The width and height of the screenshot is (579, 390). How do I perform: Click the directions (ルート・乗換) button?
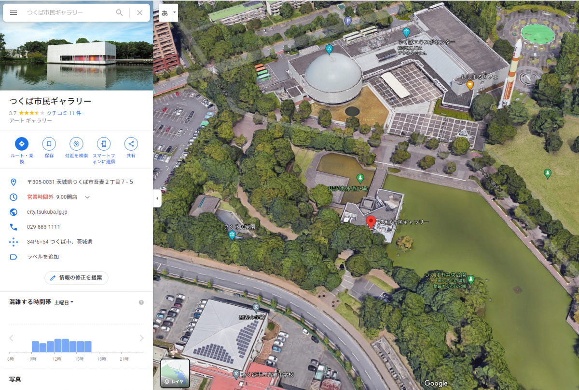point(21,143)
